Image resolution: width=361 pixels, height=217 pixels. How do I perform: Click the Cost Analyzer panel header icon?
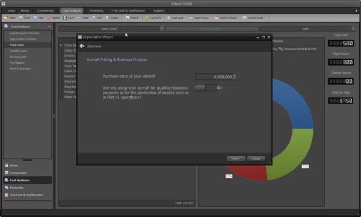point(6,26)
